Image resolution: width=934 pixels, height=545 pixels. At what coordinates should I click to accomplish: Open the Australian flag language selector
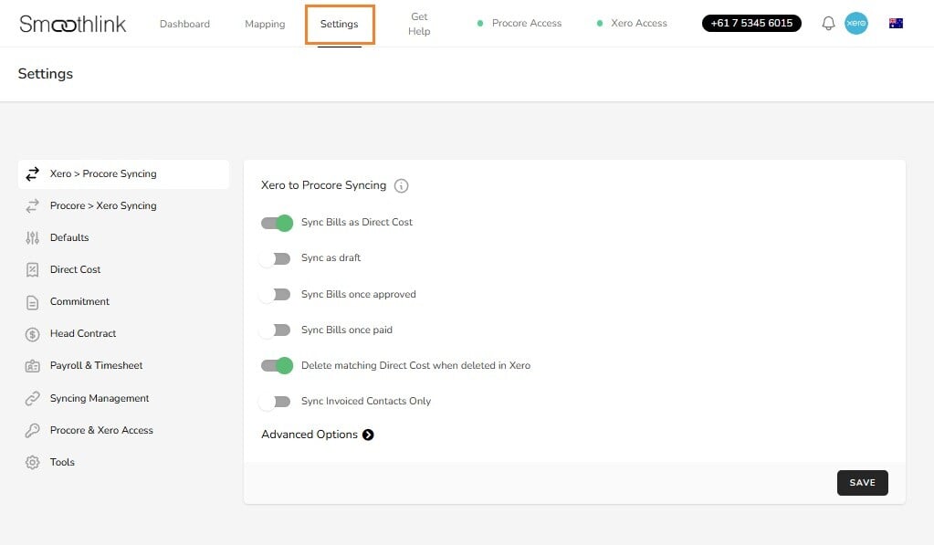coord(896,23)
